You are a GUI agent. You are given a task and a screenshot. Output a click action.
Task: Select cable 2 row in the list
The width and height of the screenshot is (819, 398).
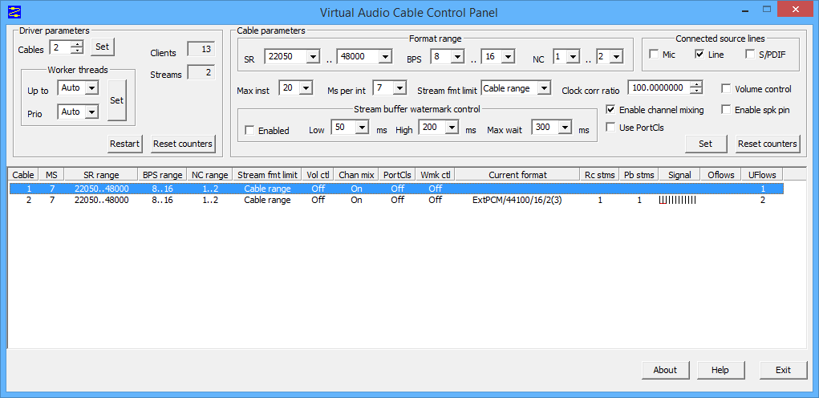click(396, 200)
